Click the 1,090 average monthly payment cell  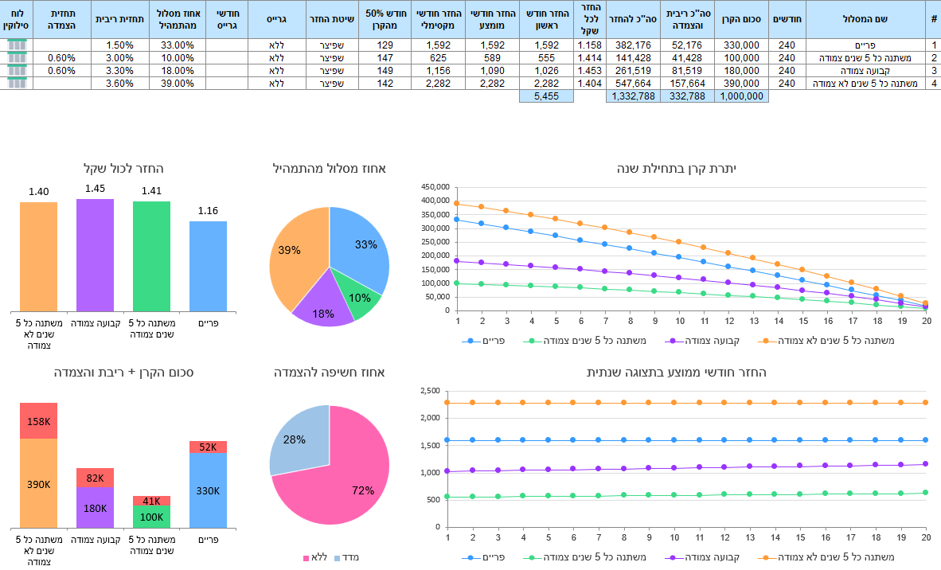(x=492, y=70)
